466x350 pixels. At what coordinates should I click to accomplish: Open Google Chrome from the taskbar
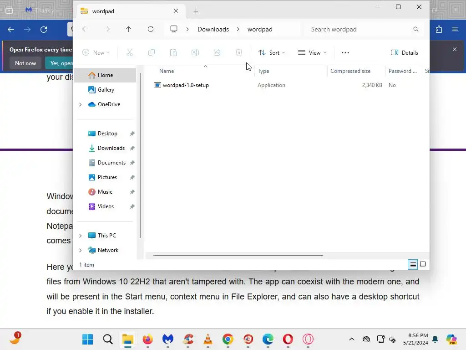228,339
